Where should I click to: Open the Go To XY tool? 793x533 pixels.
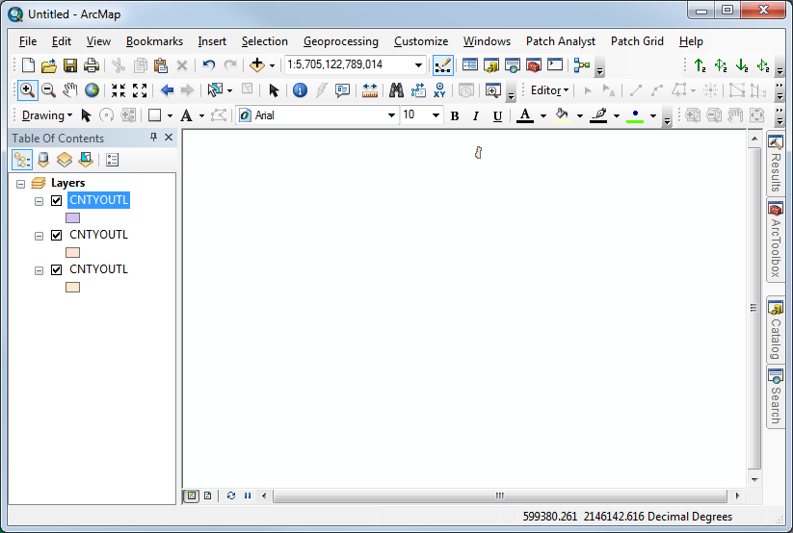coord(440,90)
